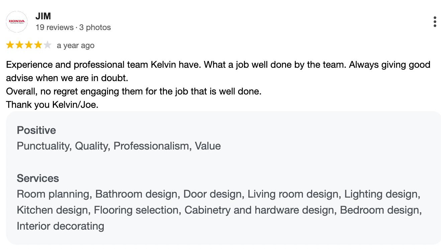Click the "Value" positive attribute
Image resolution: width=441 pixels, height=249 pixels.
[x=208, y=146]
